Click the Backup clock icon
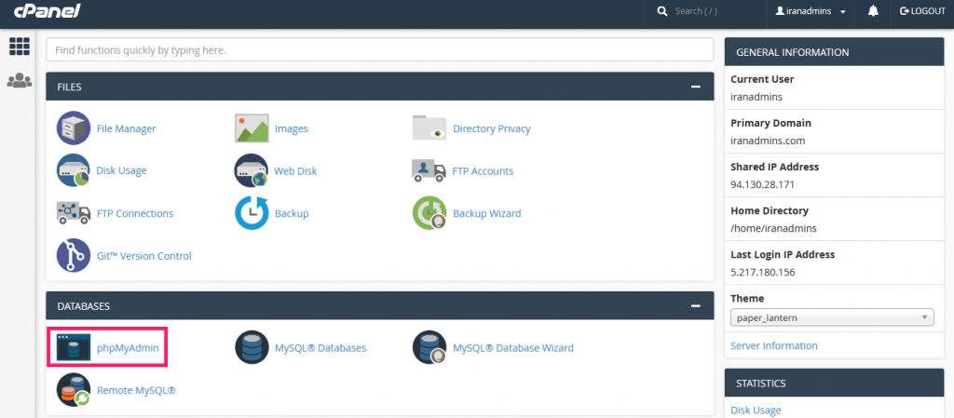The image size is (954, 418). click(252, 213)
